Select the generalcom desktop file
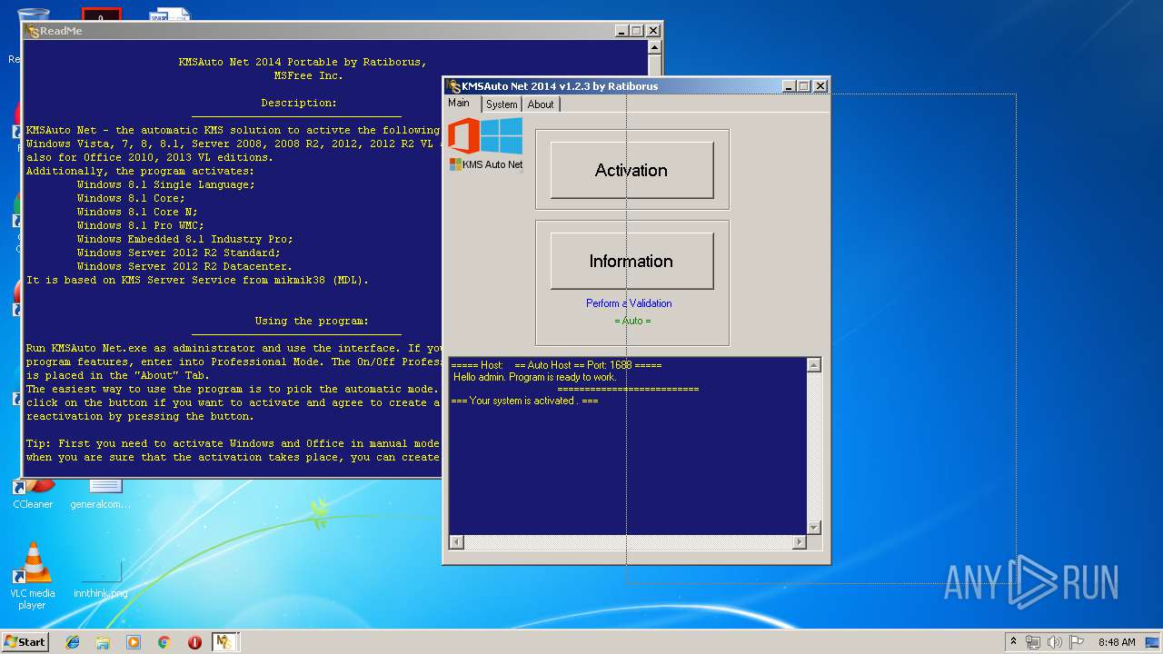 click(101, 496)
